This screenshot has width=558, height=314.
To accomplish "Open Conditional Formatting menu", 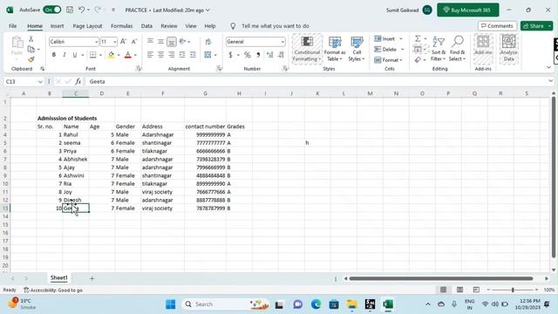I will click(307, 49).
